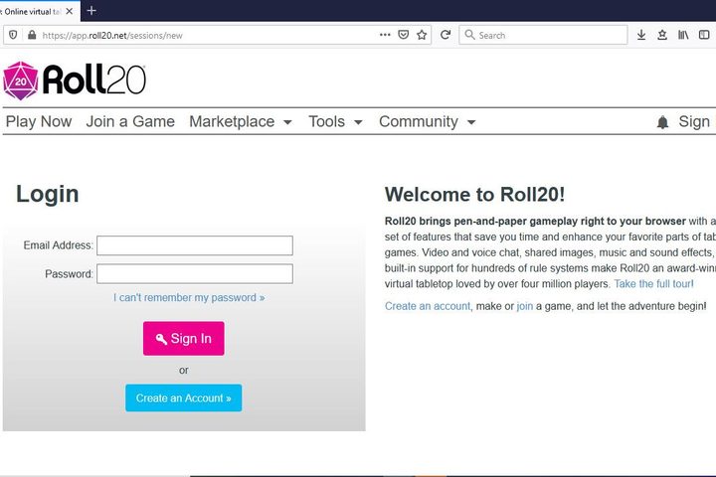The height and width of the screenshot is (477, 716).
Task: Click the browser address bar URL
Action: pyautogui.click(x=112, y=35)
